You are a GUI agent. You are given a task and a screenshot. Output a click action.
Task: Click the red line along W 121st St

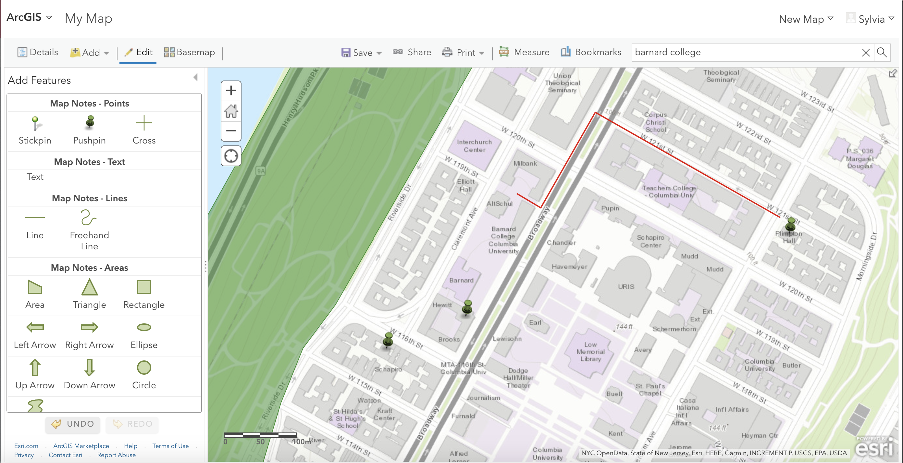pos(687,165)
